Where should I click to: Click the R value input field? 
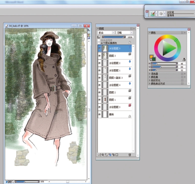[182, 63]
